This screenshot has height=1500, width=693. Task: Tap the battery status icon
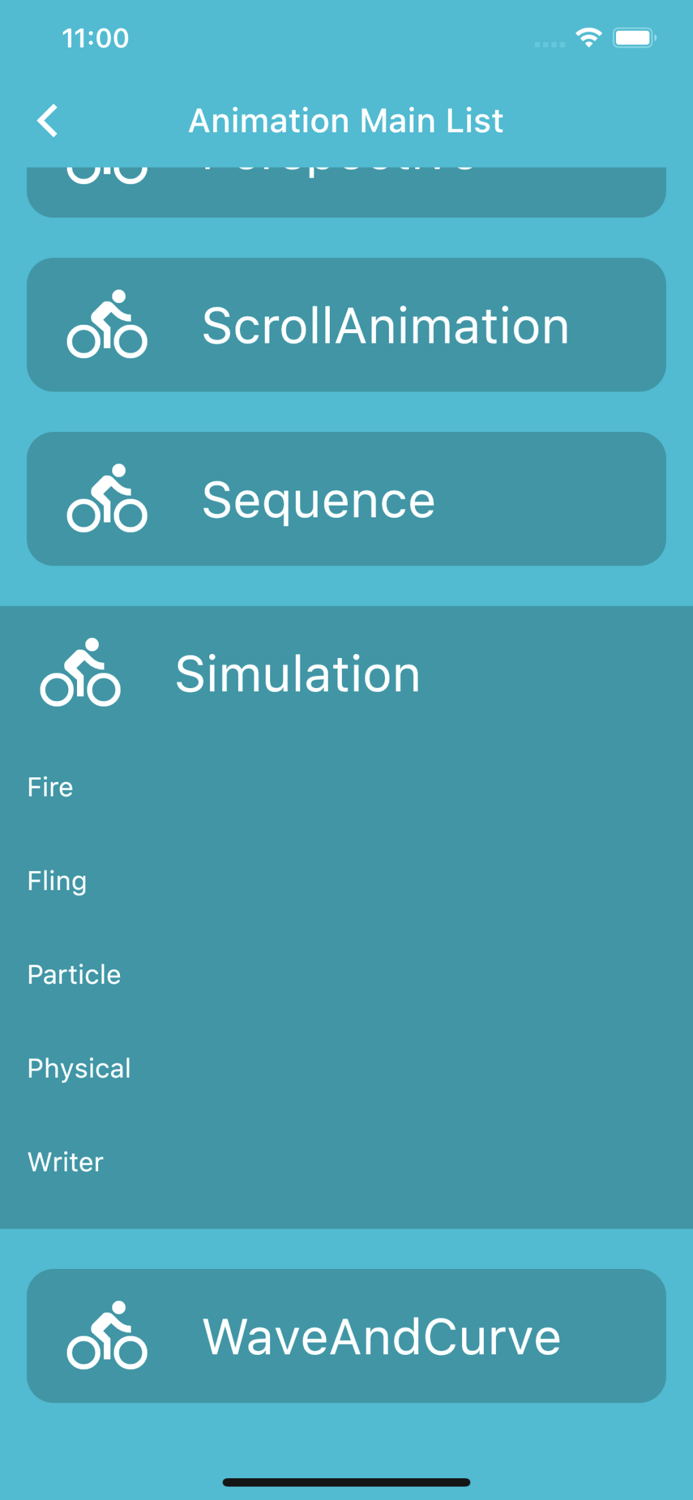click(634, 38)
